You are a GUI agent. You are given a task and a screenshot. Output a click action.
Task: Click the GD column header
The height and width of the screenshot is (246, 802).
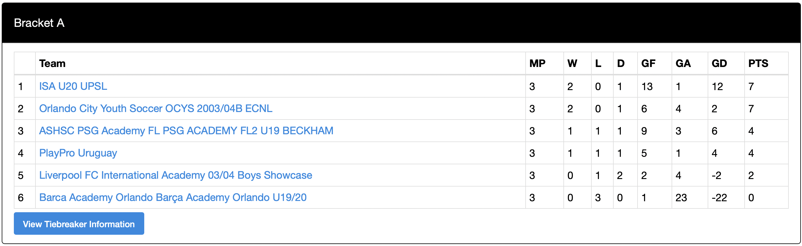click(719, 63)
